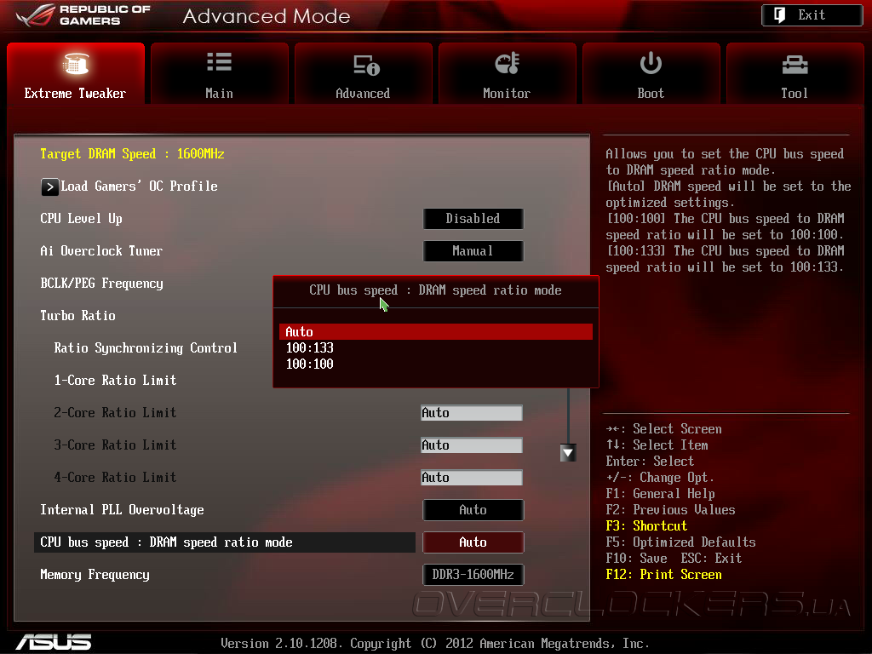Image resolution: width=872 pixels, height=654 pixels.
Task: Open the Advanced tab
Action: [x=363, y=73]
